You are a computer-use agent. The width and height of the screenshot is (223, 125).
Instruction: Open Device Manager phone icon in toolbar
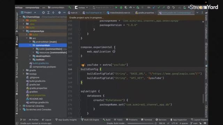click(184, 7)
